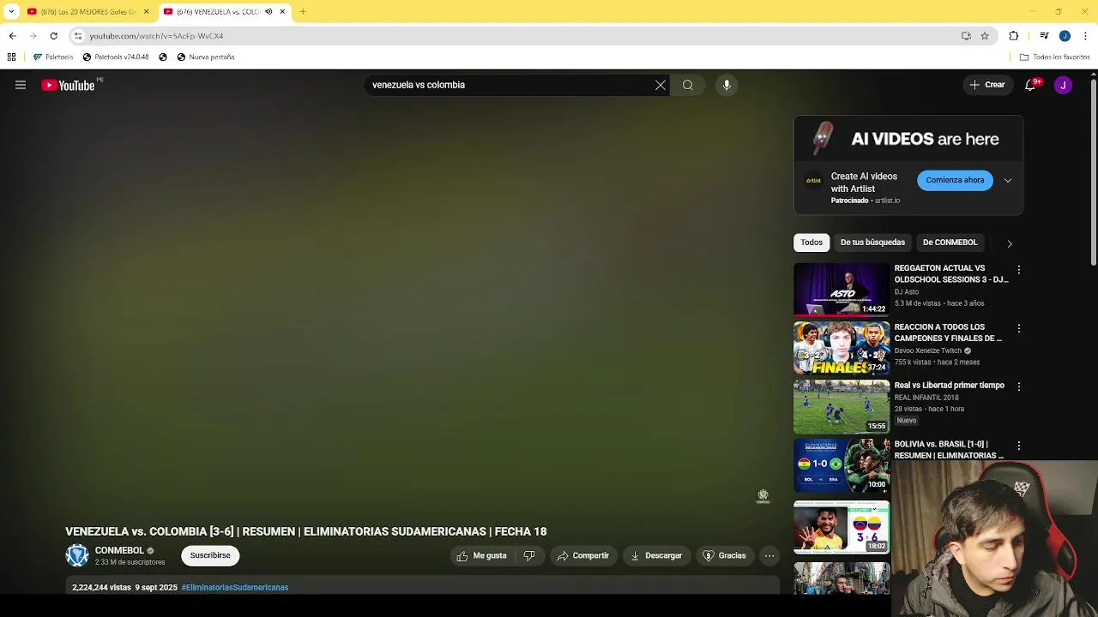Open Real vs Libertad primer tiempo thumbnail
This screenshot has height=617, width=1098.
842,407
